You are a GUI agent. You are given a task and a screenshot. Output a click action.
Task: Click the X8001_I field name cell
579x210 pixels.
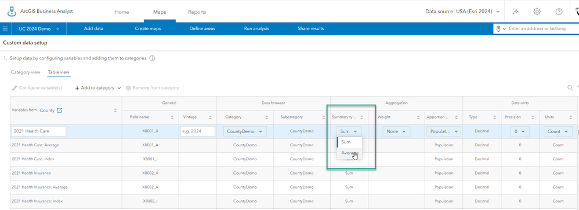[x=150, y=159]
